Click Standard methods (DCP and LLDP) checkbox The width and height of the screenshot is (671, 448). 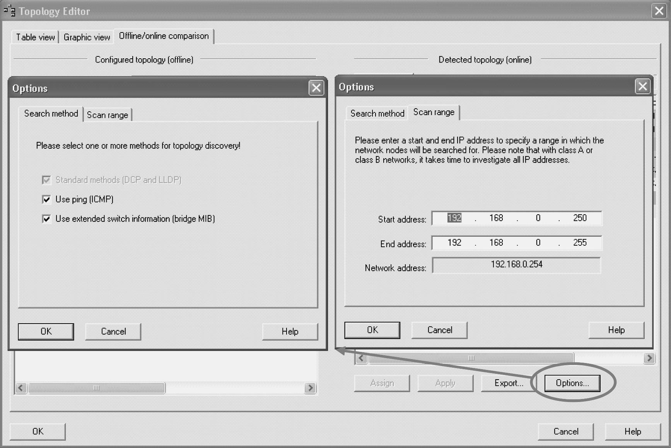pos(47,180)
